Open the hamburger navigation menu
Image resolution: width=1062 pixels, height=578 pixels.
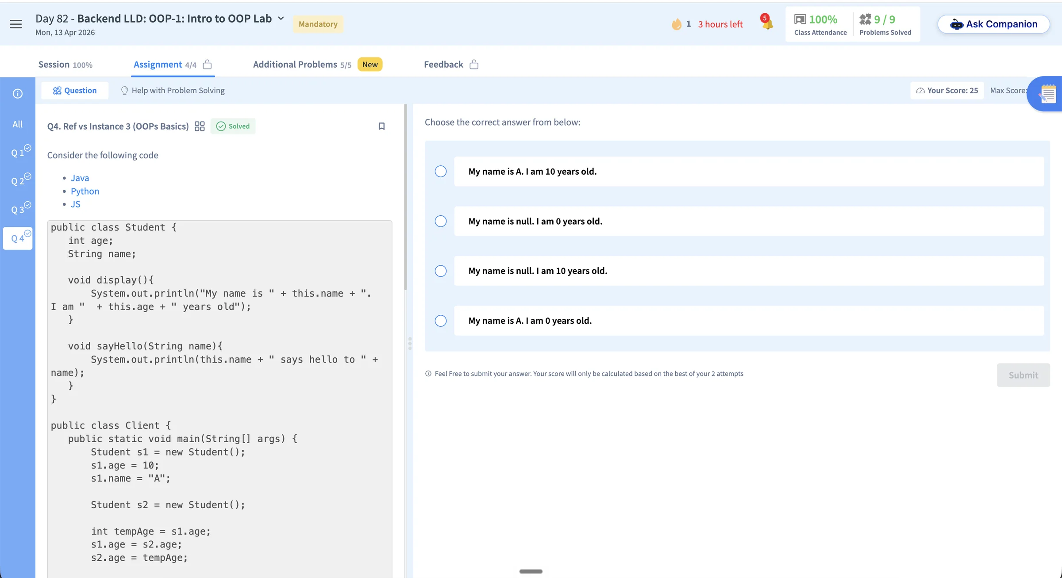[16, 24]
